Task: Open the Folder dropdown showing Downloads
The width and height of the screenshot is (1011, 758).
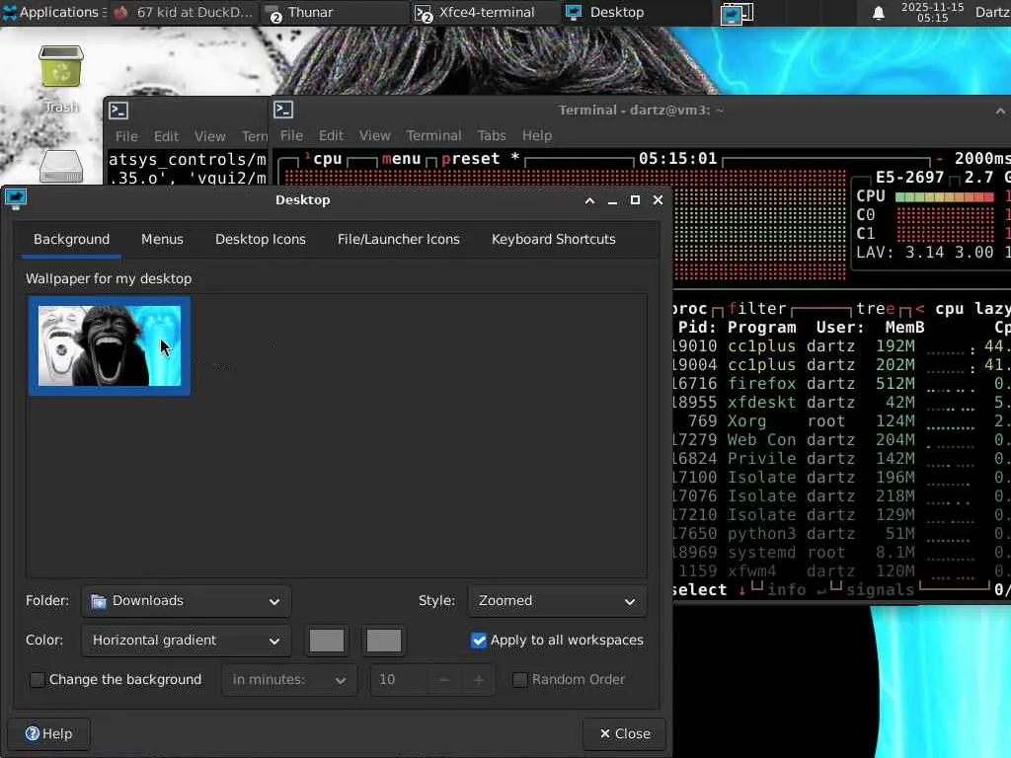Action: click(186, 601)
